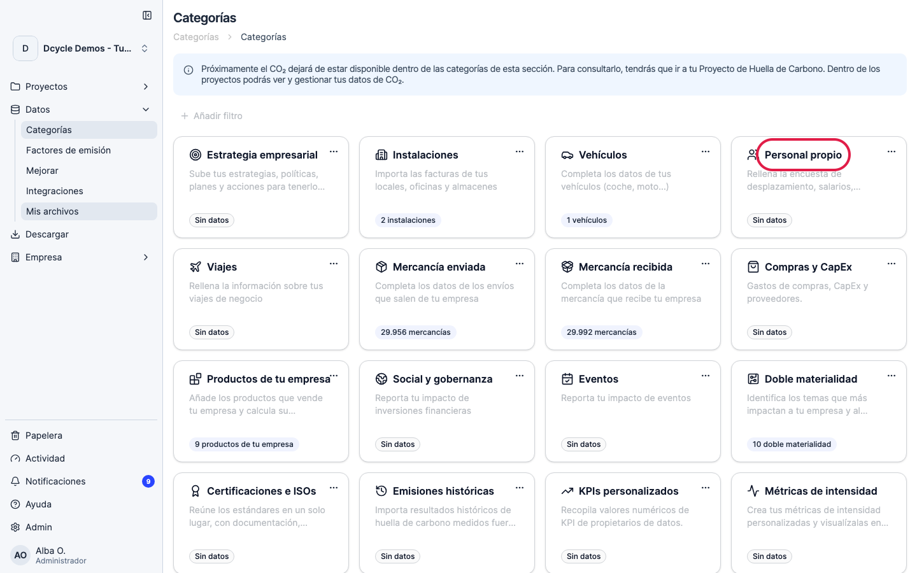Click the Eventos calendar icon
The height and width of the screenshot is (573, 917).
(x=567, y=379)
